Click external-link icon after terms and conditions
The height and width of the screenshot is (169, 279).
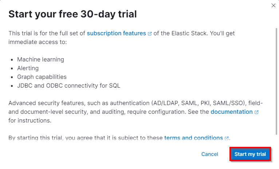pos(227,138)
